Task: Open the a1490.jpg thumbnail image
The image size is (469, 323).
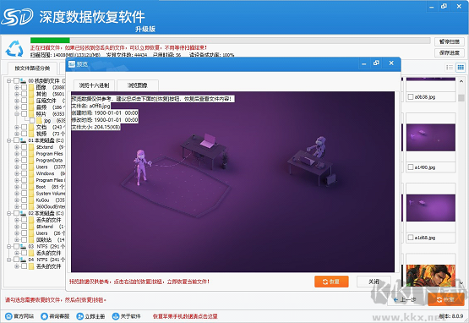Action: (x=431, y=138)
